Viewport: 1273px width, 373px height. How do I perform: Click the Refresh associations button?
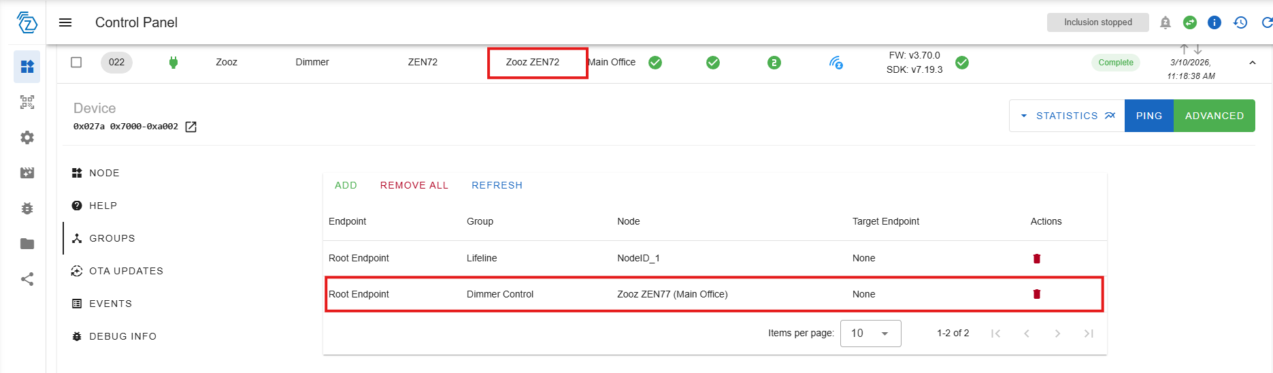pyautogui.click(x=497, y=185)
